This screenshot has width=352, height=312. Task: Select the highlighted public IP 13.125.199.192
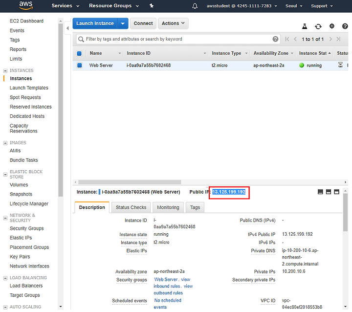229,192
